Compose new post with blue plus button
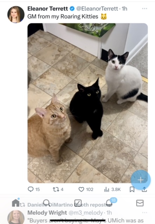This screenshot has height=224, width=155. pyautogui.click(x=141, y=180)
